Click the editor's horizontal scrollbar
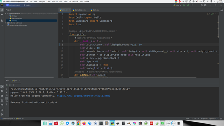 tap(133, 78)
